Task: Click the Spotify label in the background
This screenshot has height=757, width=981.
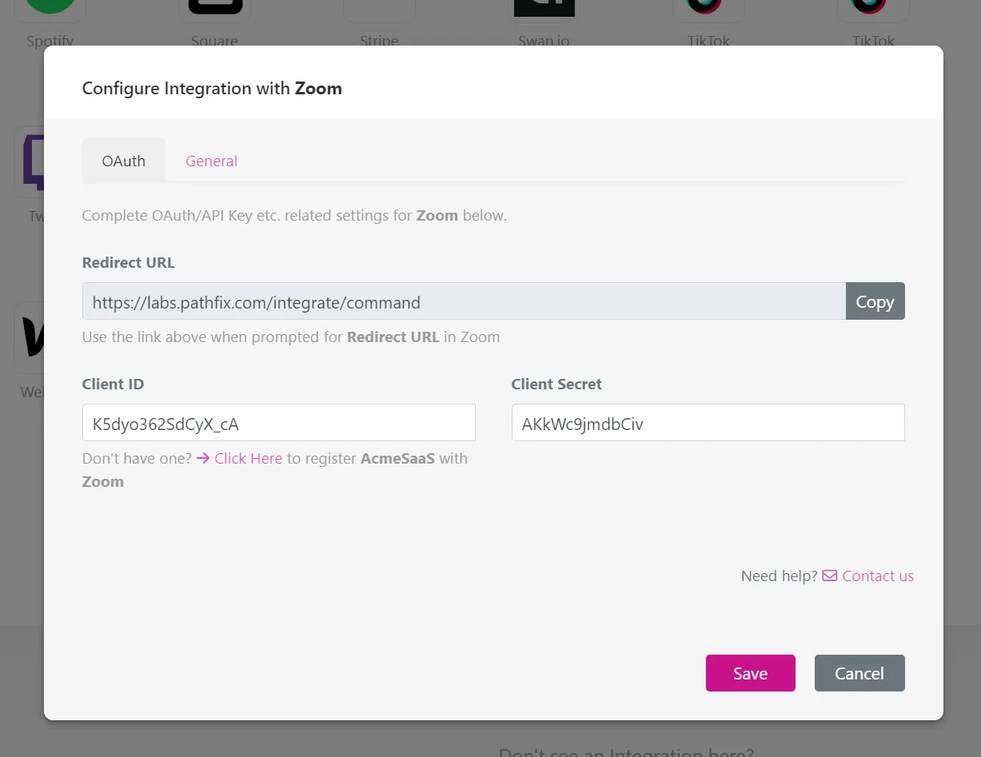Action: pyautogui.click(x=50, y=41)
